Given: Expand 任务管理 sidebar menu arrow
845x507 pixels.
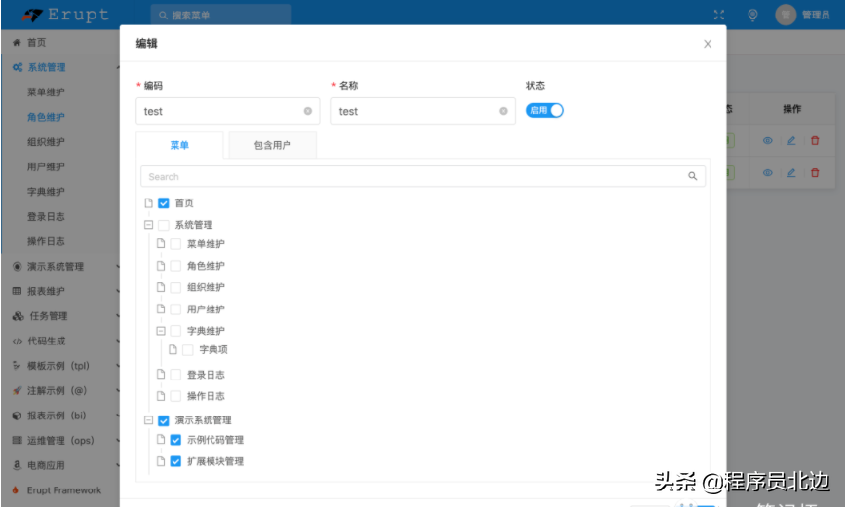Looking at the screenshot, I should tap(118, 316).
